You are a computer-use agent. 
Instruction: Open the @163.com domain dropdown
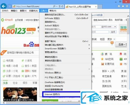[115, 27]
